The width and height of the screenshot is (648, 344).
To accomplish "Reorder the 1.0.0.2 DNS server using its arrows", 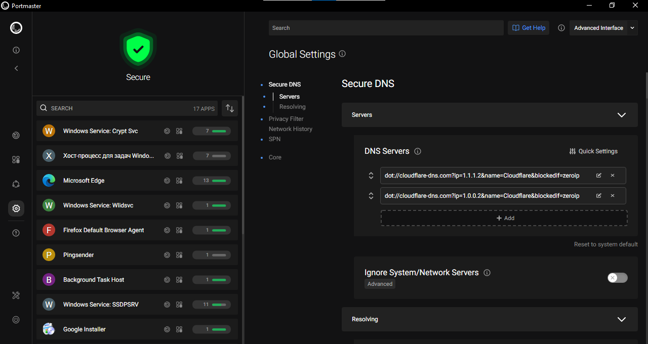I will point(371,196).
